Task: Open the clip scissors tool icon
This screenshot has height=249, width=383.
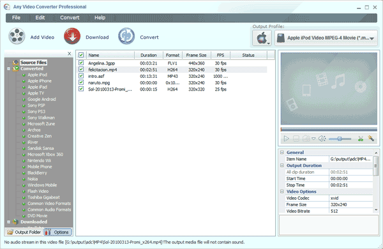Action: point(361,139)
